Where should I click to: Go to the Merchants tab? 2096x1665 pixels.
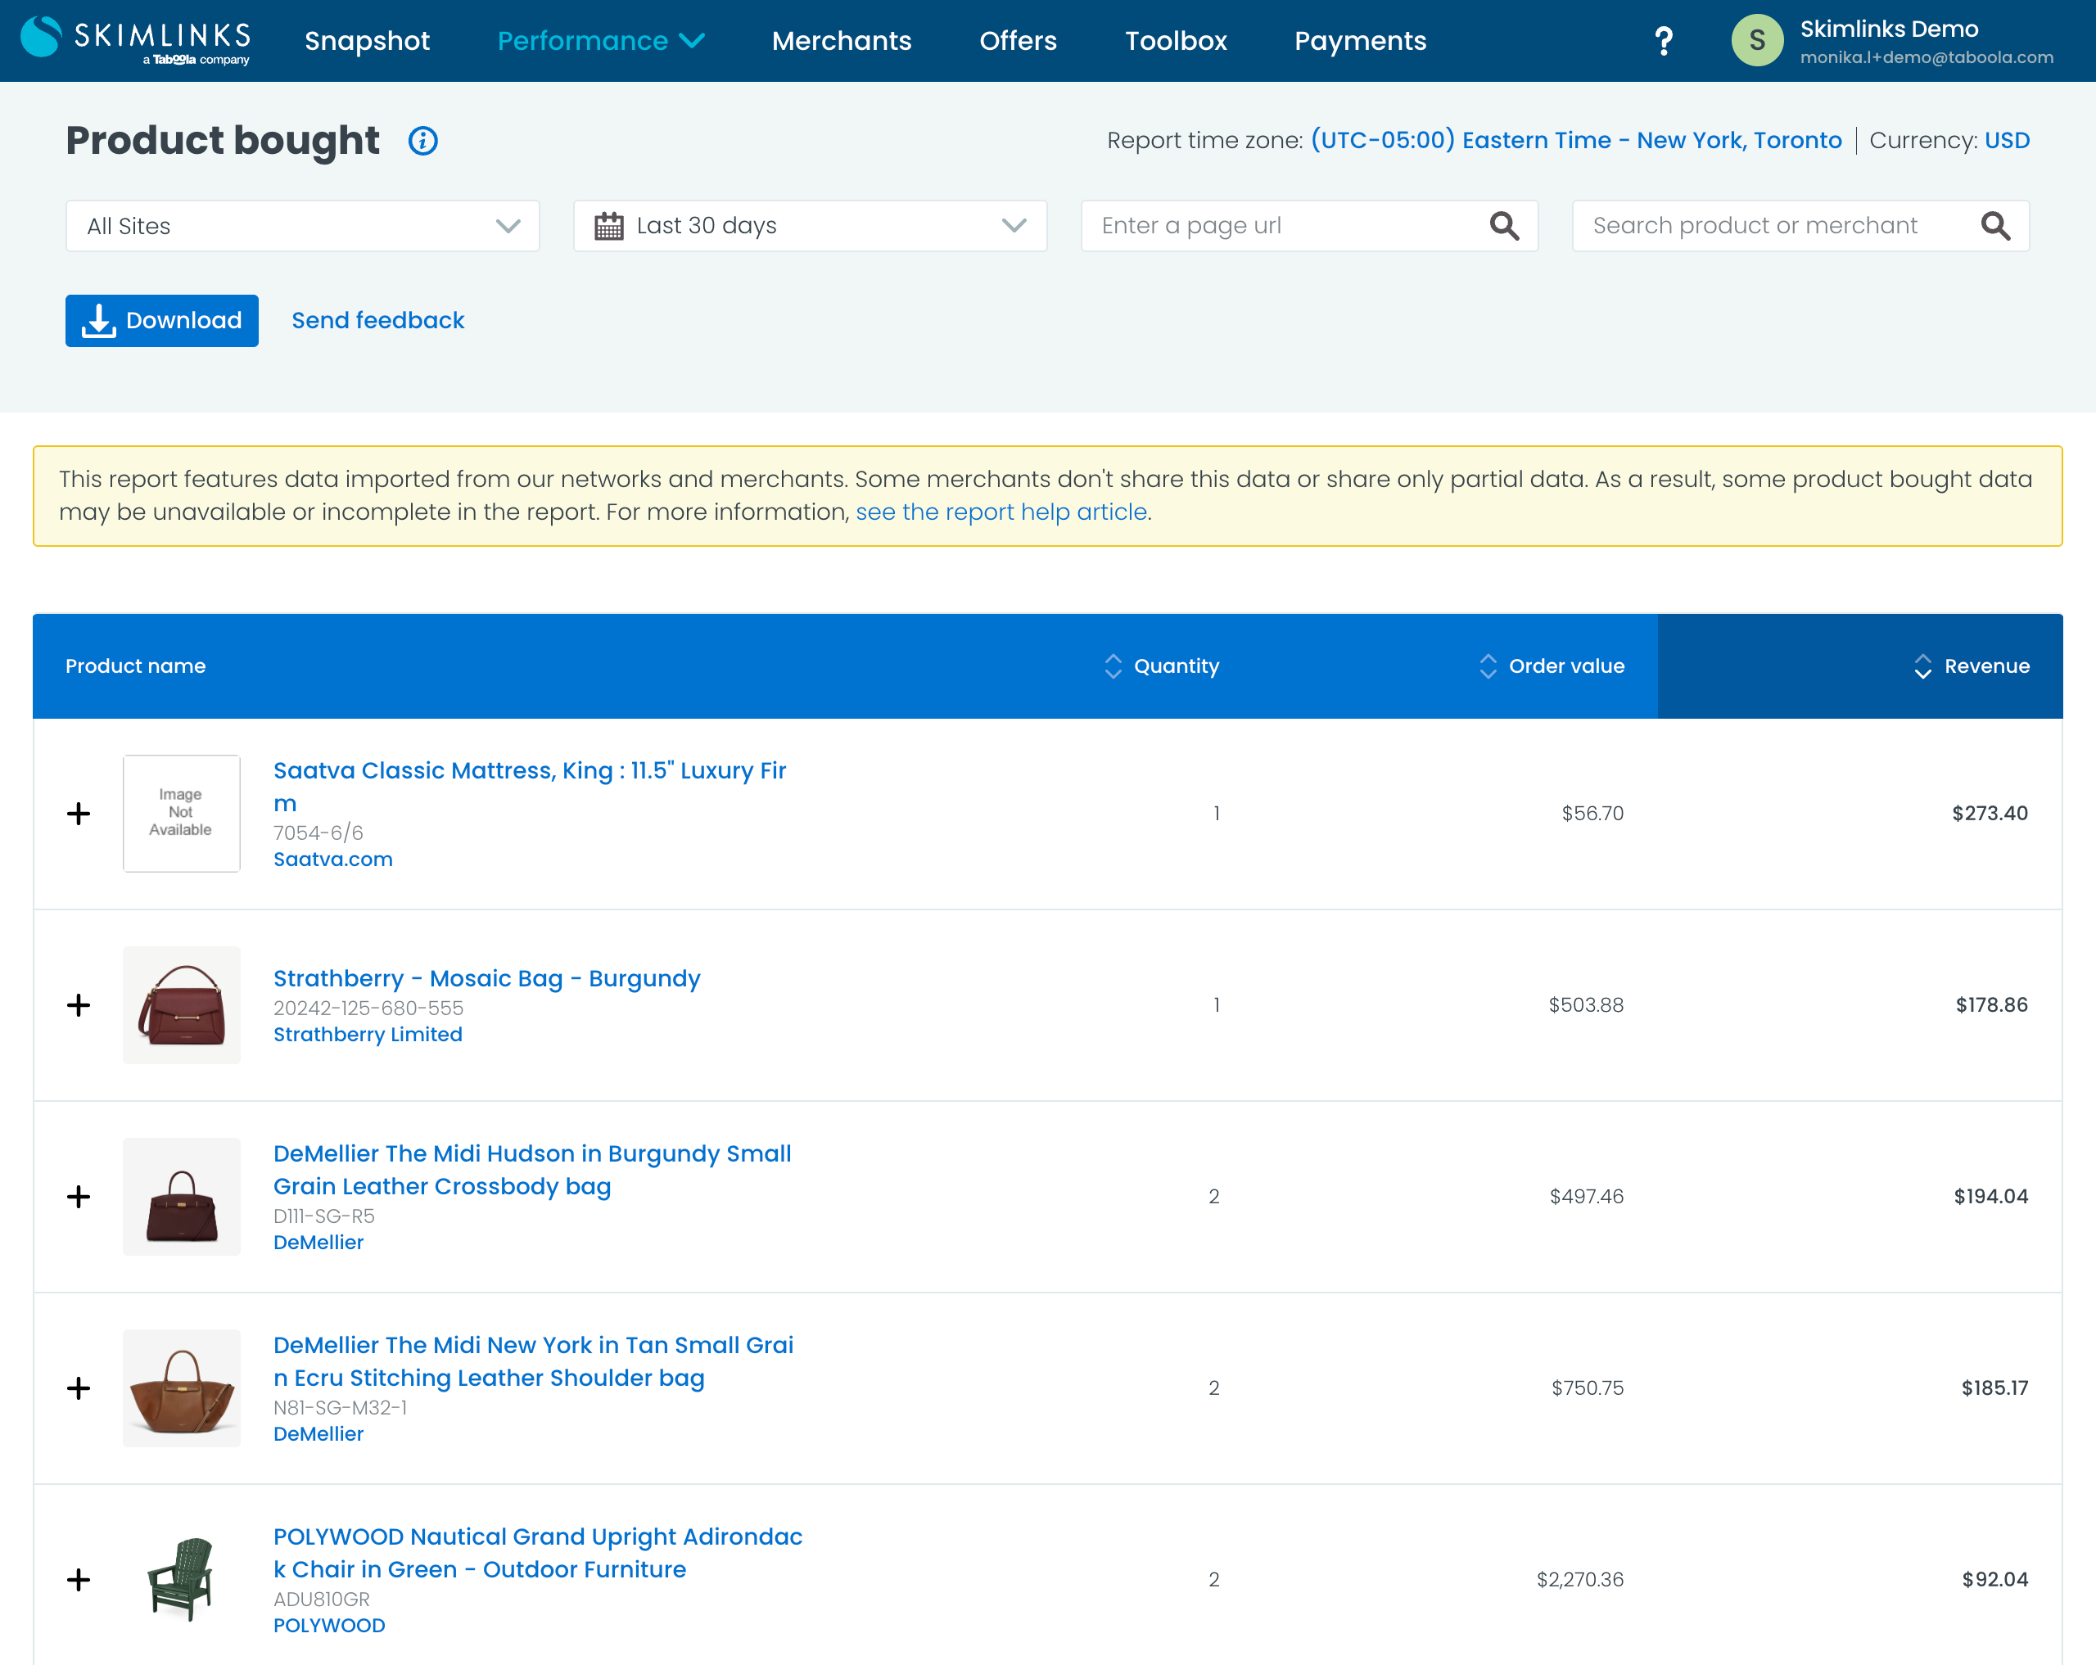[x=841, y=41]
